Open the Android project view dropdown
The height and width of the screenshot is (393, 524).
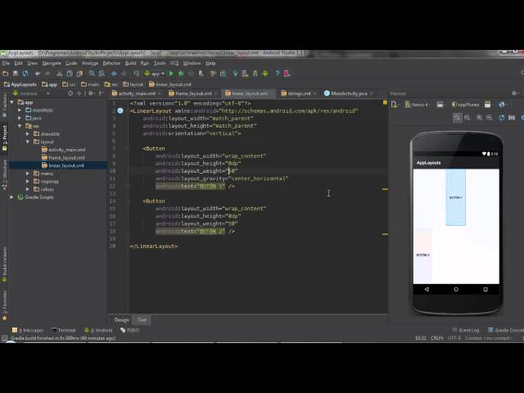(x=31, y=93)
